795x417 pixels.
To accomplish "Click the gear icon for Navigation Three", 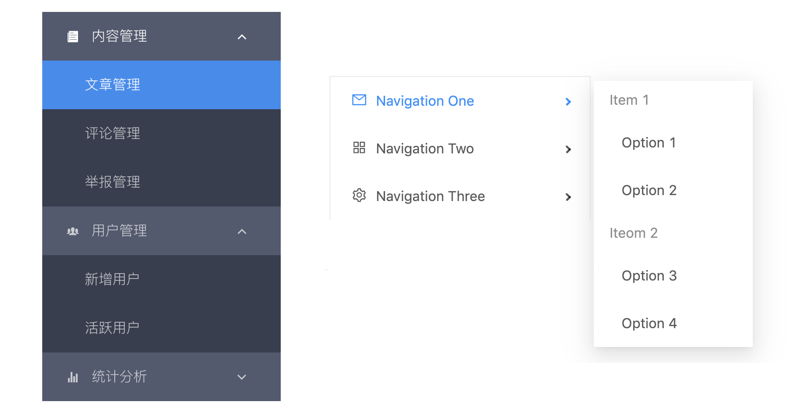I will pyautogui.click(x=359, y=196).
